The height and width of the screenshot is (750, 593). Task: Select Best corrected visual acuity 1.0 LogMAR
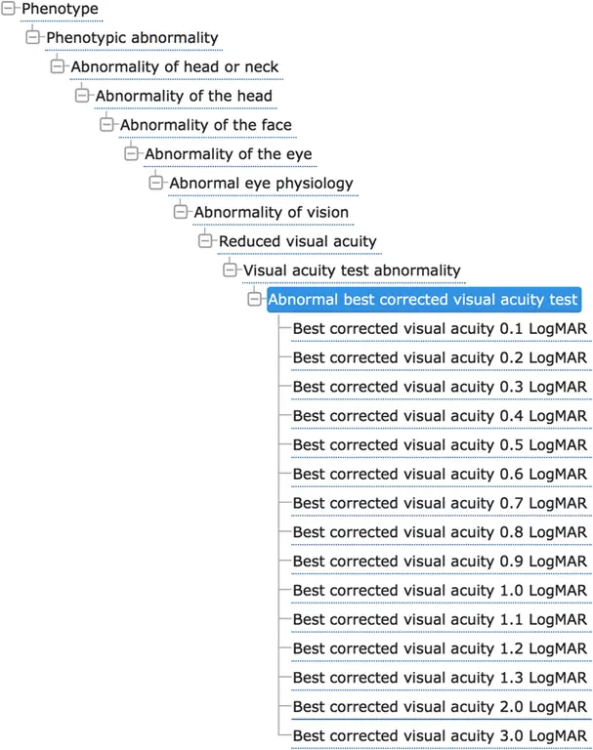click(x=440, y=591)
